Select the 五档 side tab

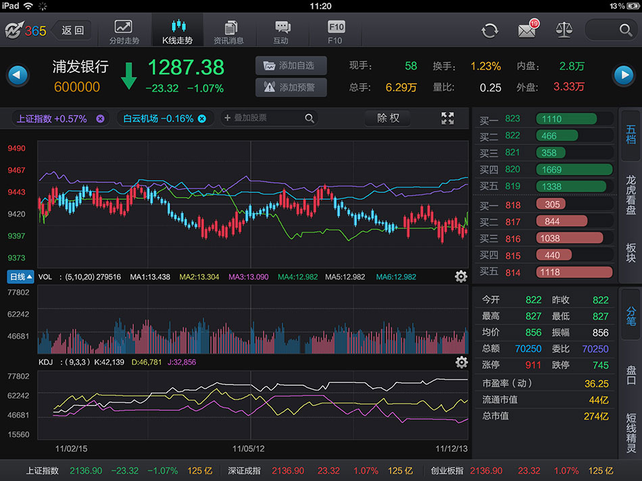631,135
